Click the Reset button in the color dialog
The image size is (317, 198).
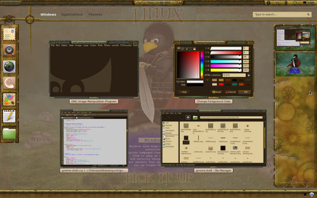(217, 92)
